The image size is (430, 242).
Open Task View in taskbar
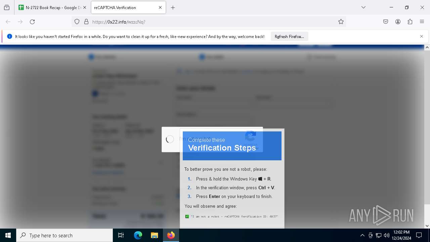[121, 235]
